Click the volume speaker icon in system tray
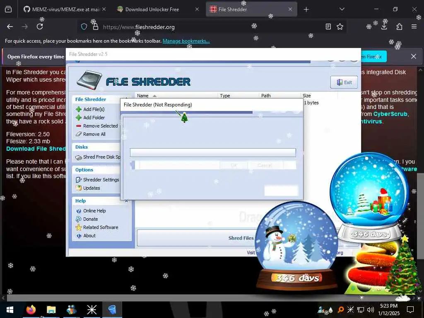Screen dimensions: 424x318 371,310
